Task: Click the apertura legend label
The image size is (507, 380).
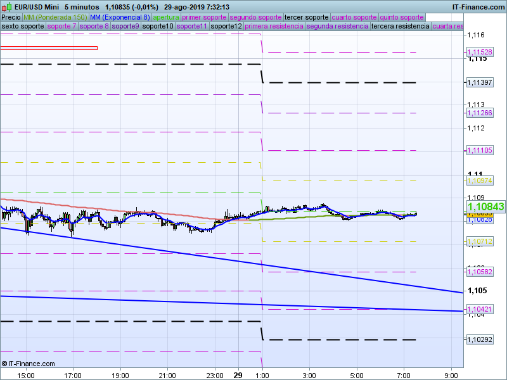Action: (166, 17)
